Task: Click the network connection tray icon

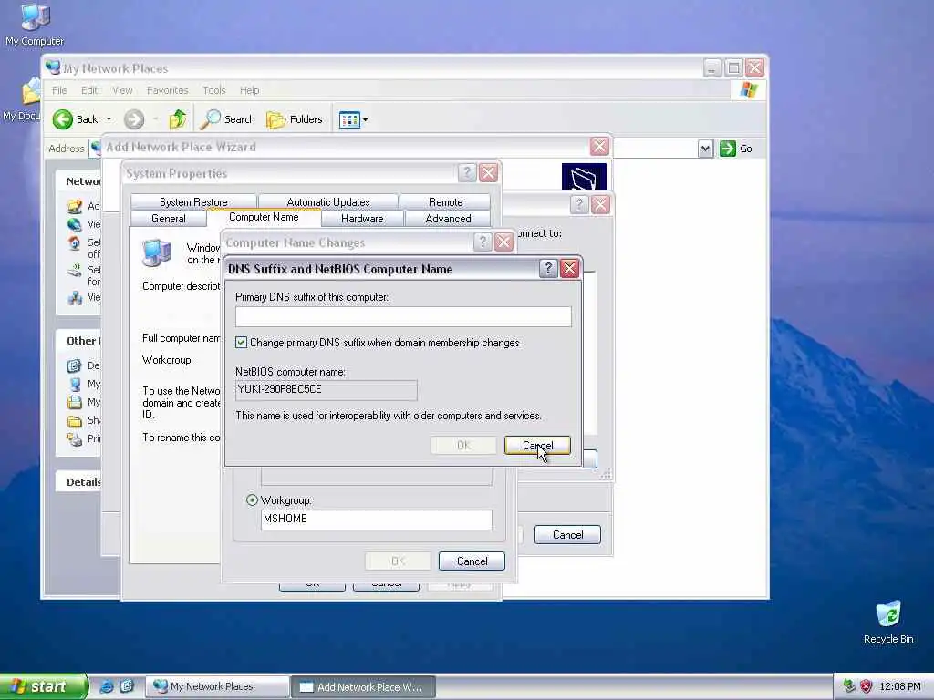Action: click(849, 686)
